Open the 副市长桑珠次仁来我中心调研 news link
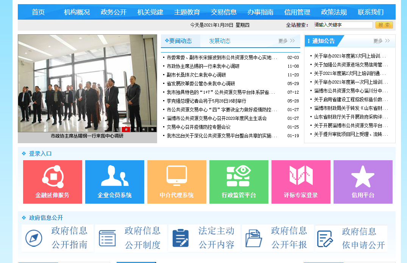Viewport: 407px width, 263px height. [196, 75]
